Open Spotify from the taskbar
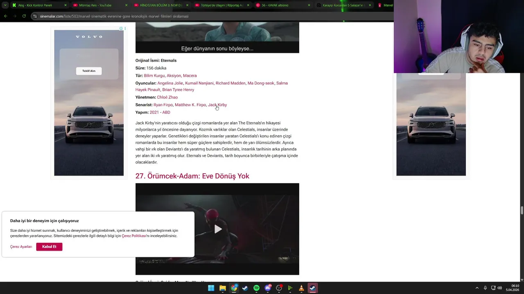The height and width of the screenshot is (294, 524). (x=256, y=288)
